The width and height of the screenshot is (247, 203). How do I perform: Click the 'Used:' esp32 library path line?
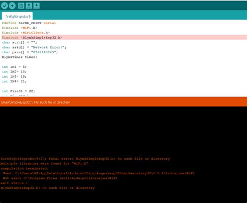pos(98,173)
